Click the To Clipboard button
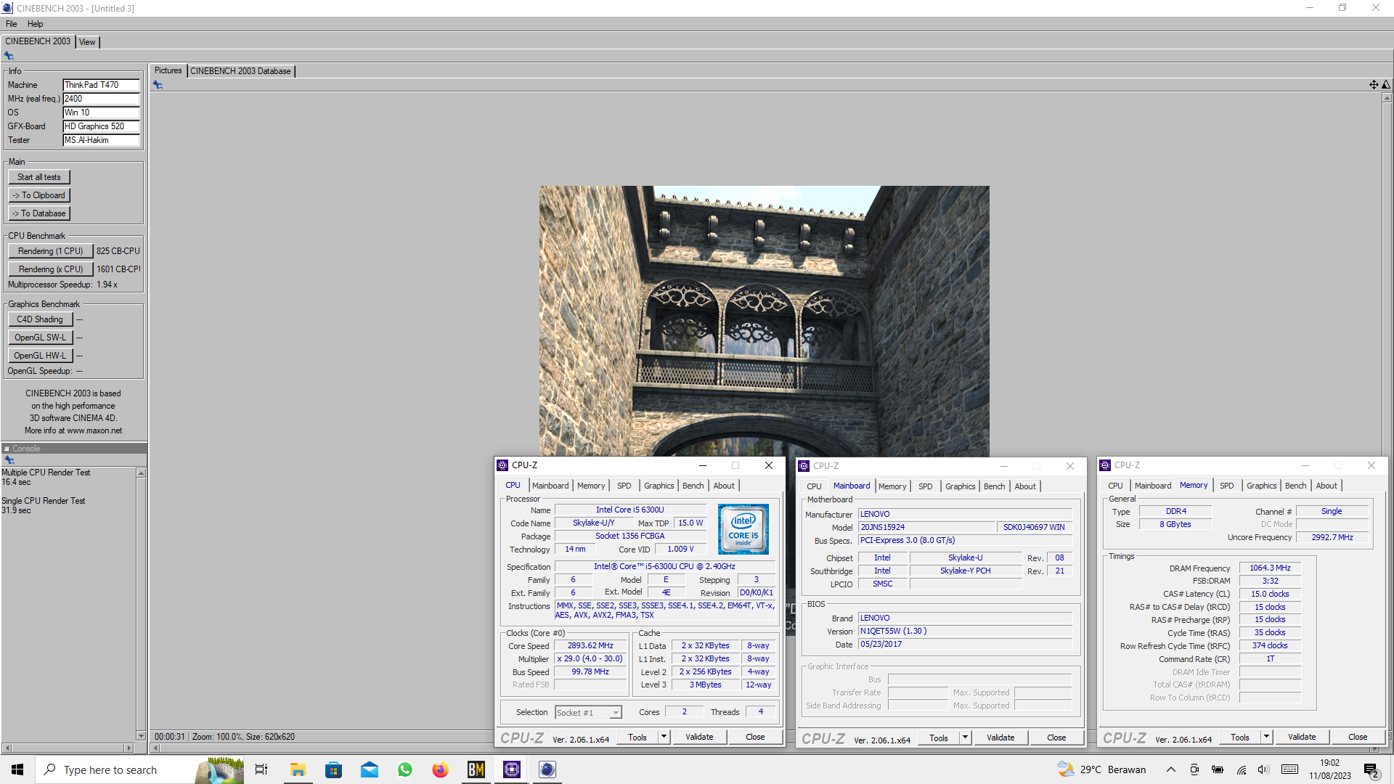Screen dimensions: 1394x784 [39, 195]
